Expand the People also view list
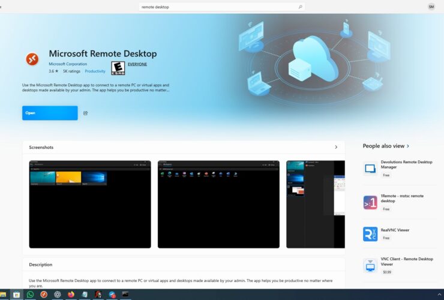 409,146
